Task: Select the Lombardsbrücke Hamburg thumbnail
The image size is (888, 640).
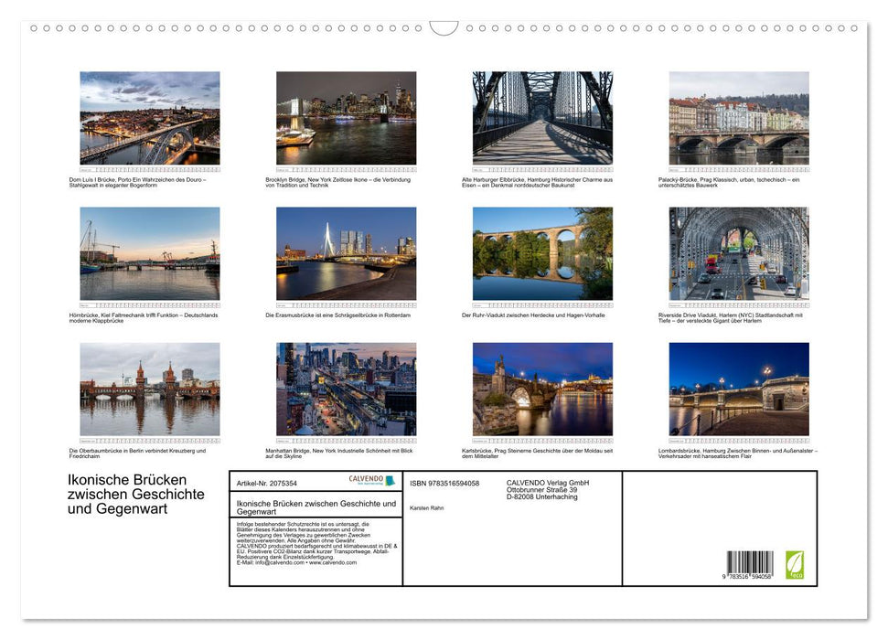Action: [x=742, y=389]
